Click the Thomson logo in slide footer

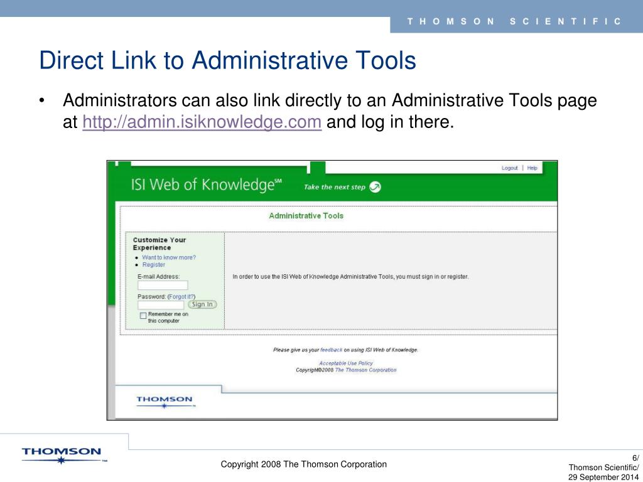(63, 456)
